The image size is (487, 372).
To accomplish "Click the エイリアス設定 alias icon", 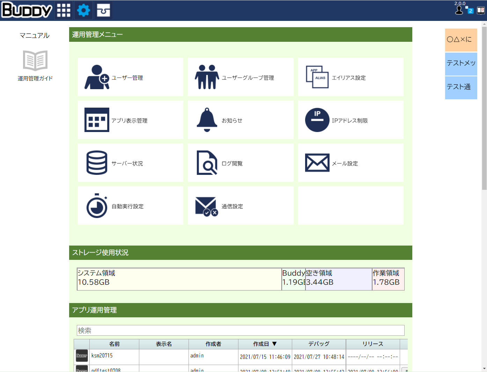I will click(x=317, y=77).
